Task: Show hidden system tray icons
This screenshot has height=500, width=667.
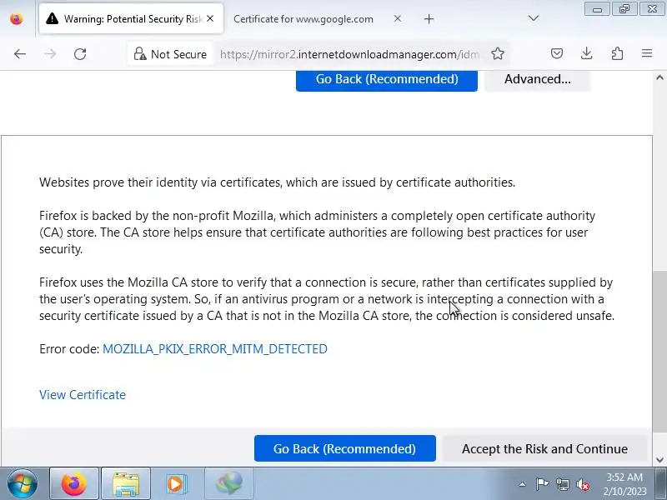Action: point(523,484)
